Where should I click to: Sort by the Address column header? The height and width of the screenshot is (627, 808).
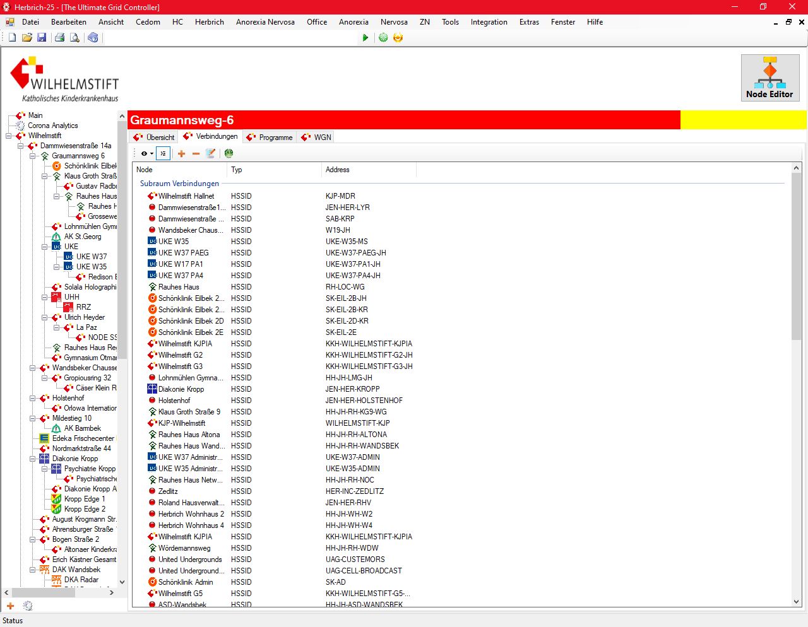click(x=369, y=170)
